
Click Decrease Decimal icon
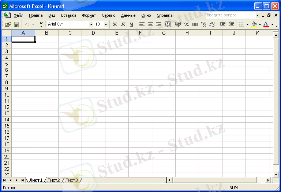coord(212,24)
